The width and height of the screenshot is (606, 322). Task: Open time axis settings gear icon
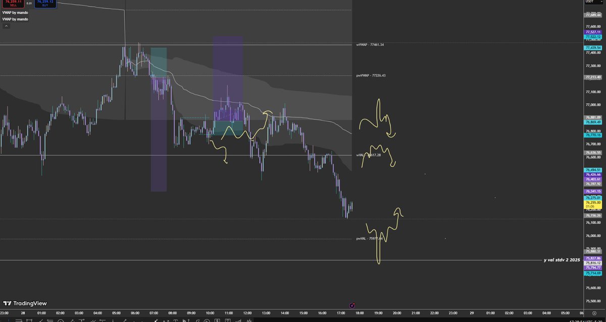(x=594, y=313)
